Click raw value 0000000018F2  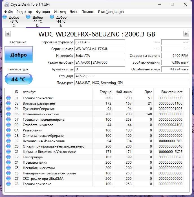coord(171,141)
